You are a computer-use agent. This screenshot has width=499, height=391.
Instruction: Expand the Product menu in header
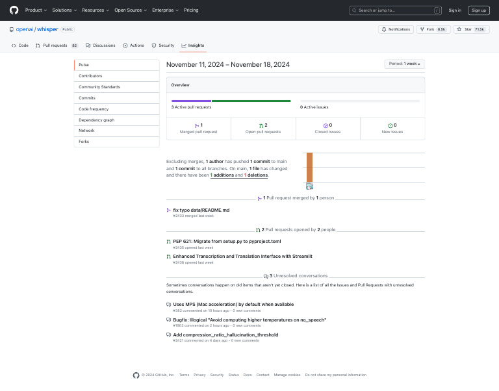(x=36, y=10)
